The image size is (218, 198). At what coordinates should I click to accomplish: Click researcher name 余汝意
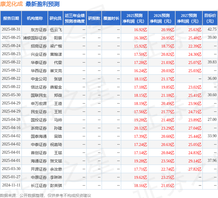pos(56,169)
